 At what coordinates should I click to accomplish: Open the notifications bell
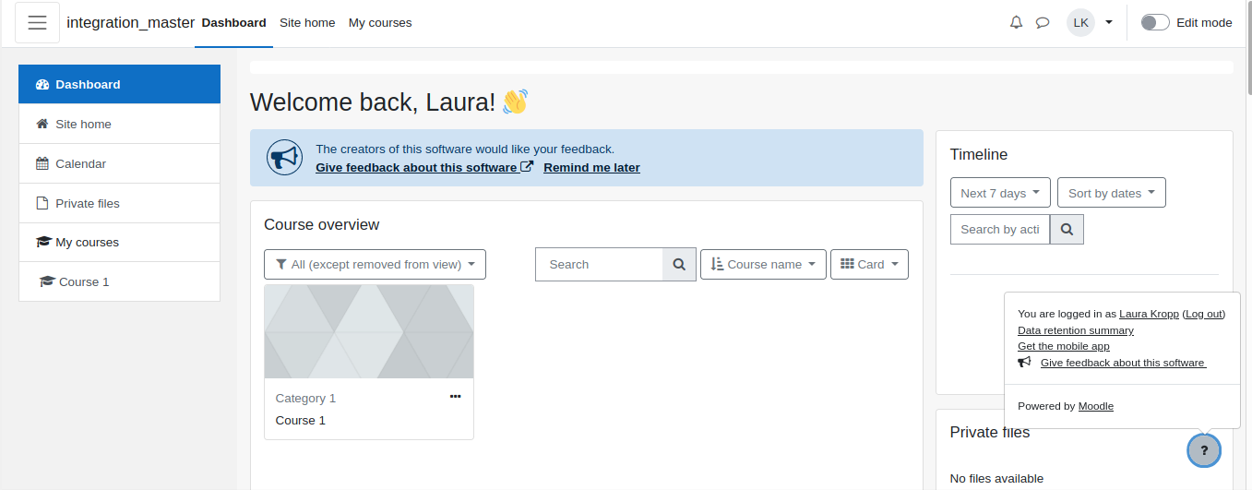point(1017,23)
